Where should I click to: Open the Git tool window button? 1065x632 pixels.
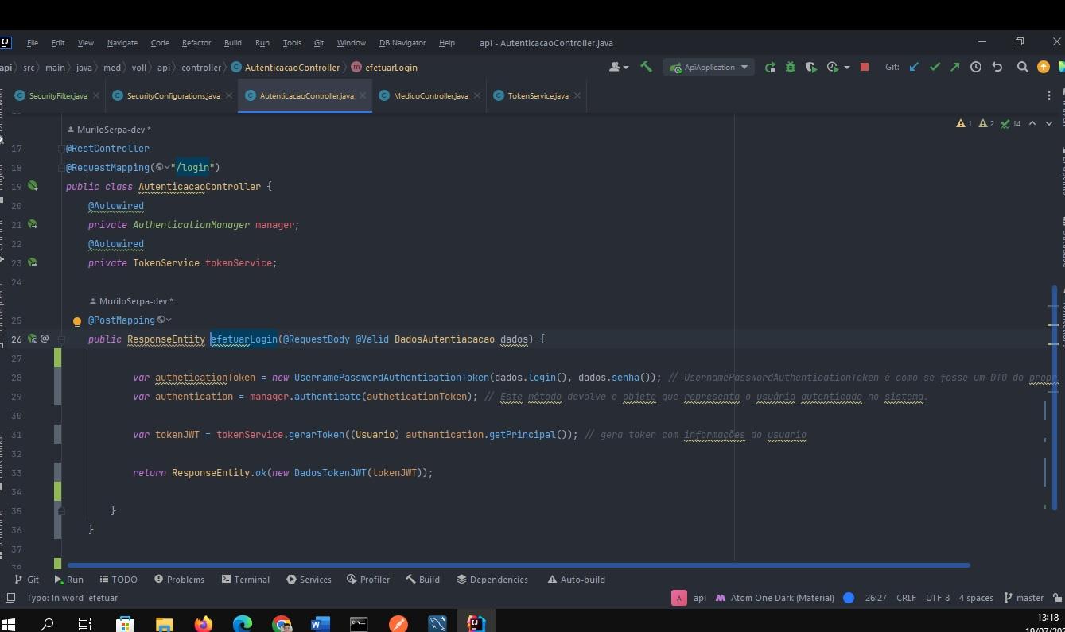(x=26, y=580)
